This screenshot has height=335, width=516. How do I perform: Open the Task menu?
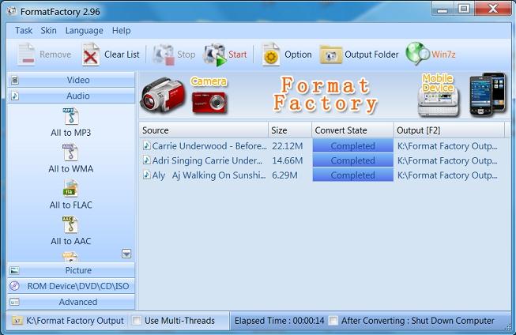coord(24,31)
